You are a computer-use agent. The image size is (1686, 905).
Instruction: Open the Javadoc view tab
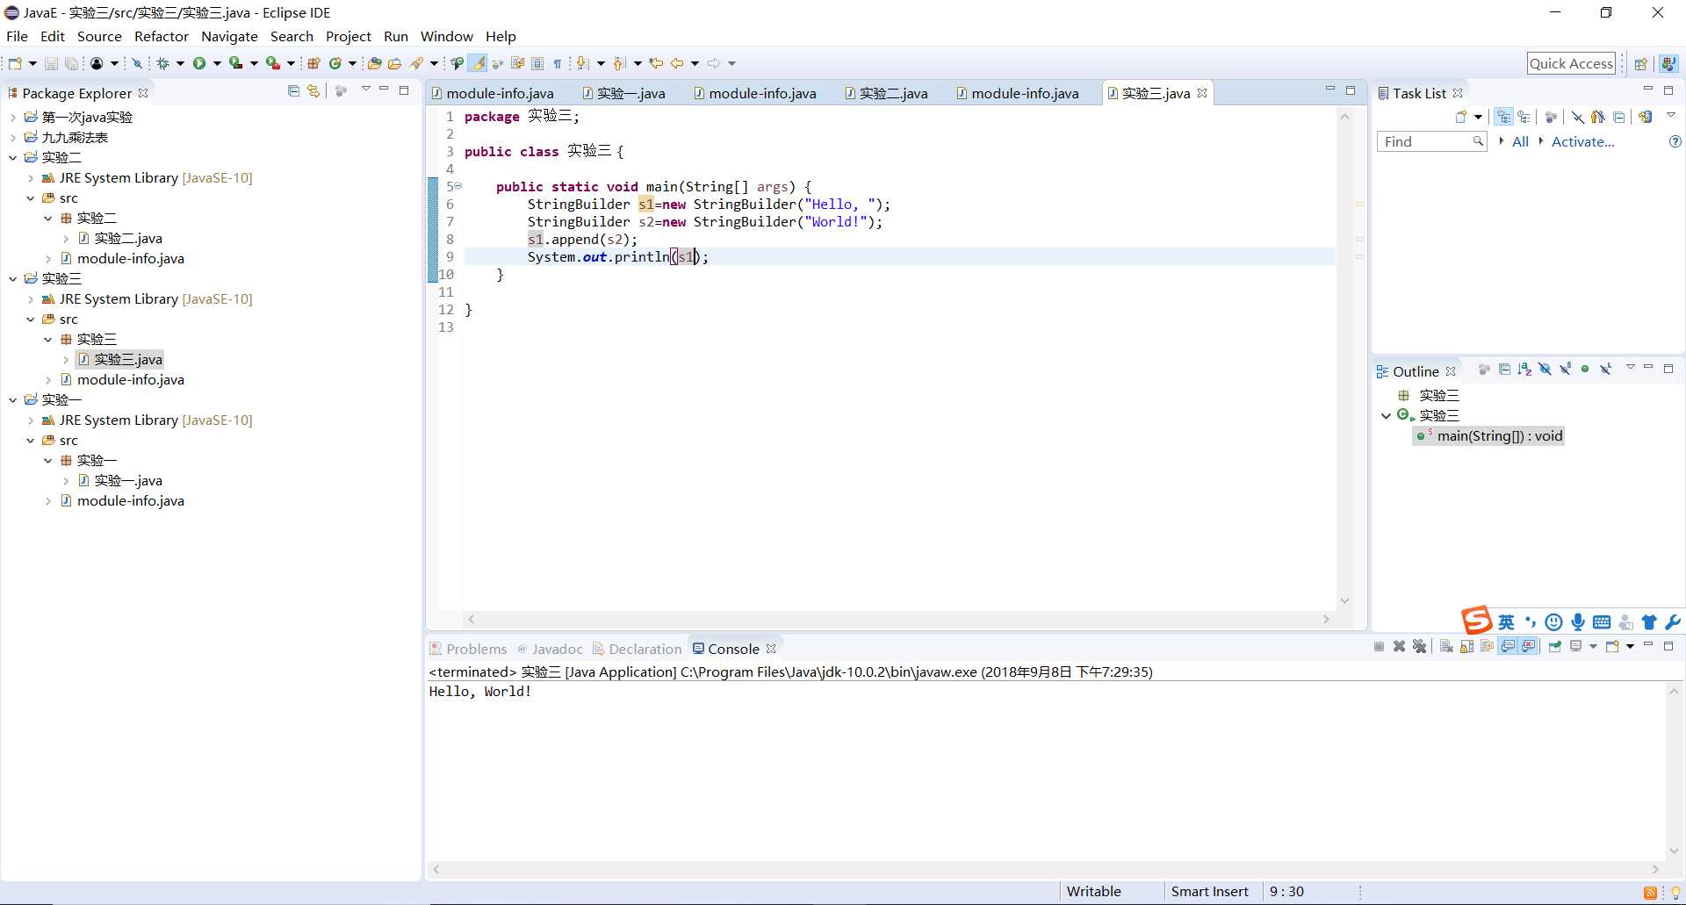[x=550, y=649]
